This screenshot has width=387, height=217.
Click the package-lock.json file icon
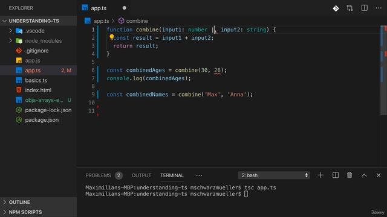click(19, 110)
